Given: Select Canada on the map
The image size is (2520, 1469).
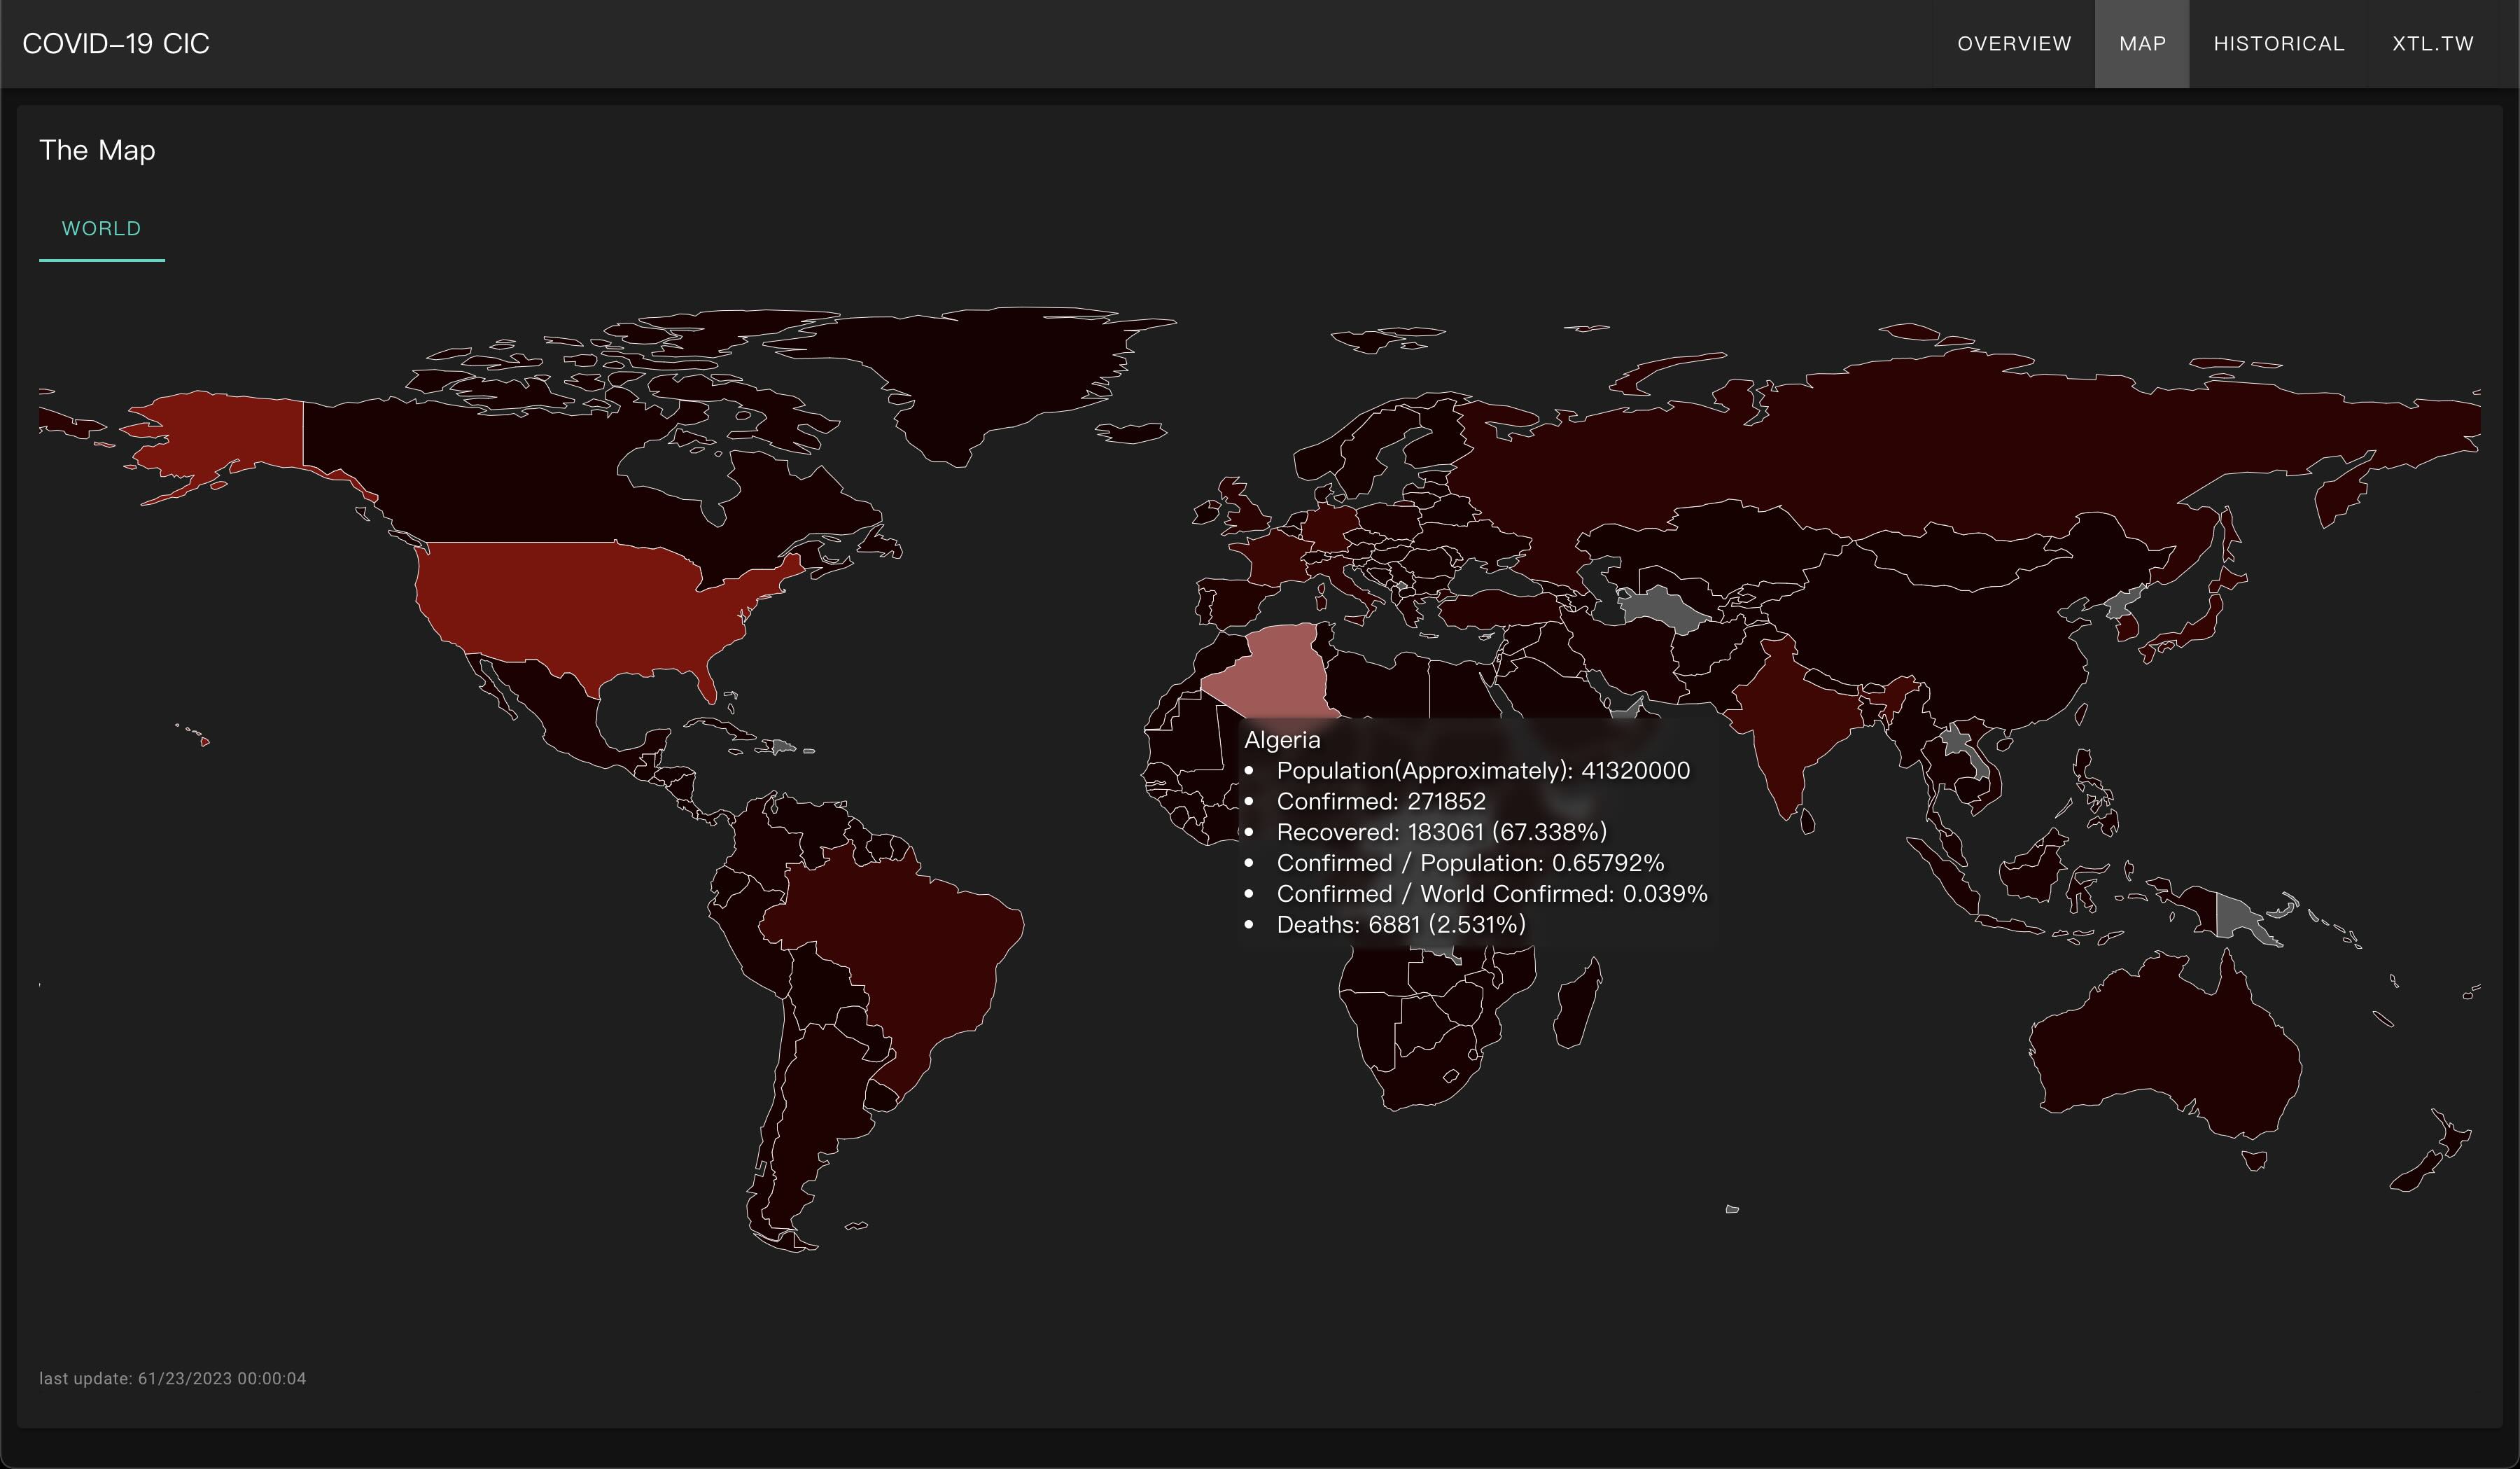Looking at the screenshot, I should pyautogui.click(x=500, y=480).
